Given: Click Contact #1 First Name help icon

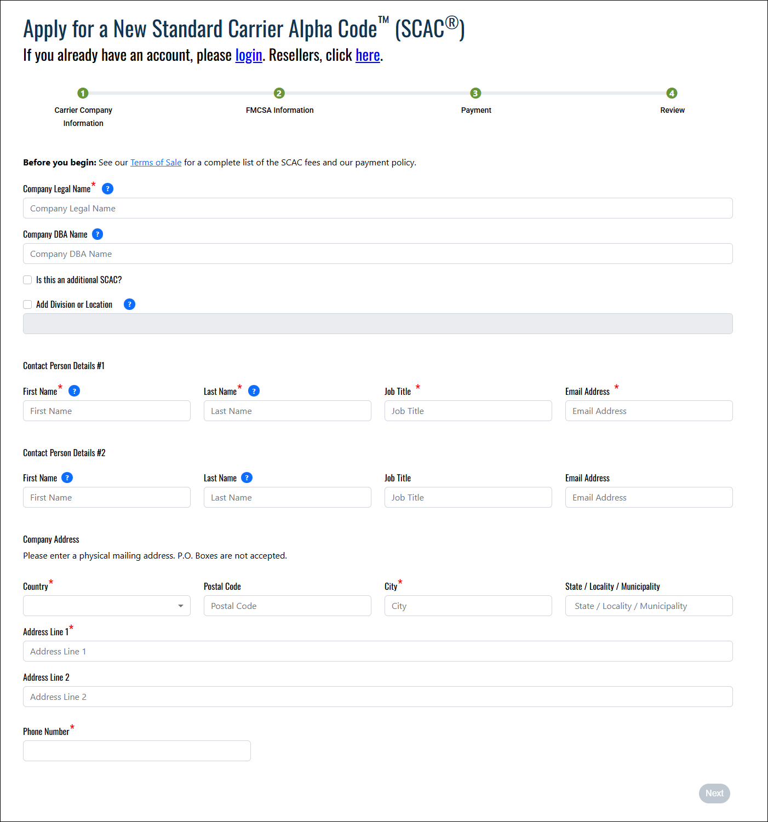Looking at the screenshot, I should click(74, 391).
